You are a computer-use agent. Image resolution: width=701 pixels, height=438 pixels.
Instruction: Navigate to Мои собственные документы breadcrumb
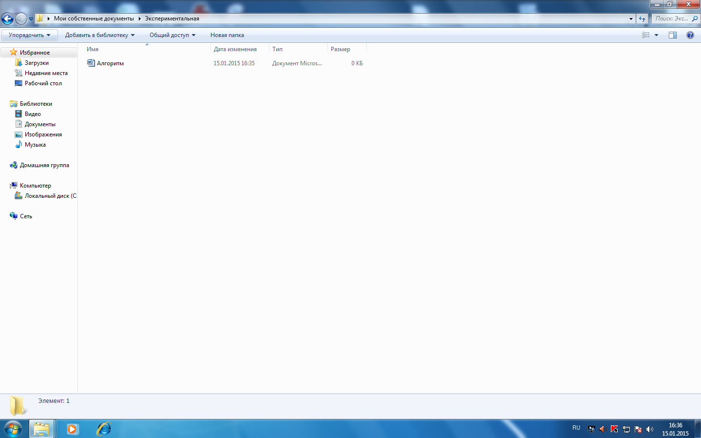point(94,19)
